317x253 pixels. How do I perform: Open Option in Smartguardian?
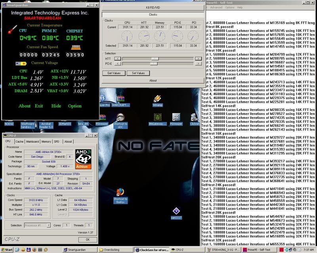[x=75, y=106]
